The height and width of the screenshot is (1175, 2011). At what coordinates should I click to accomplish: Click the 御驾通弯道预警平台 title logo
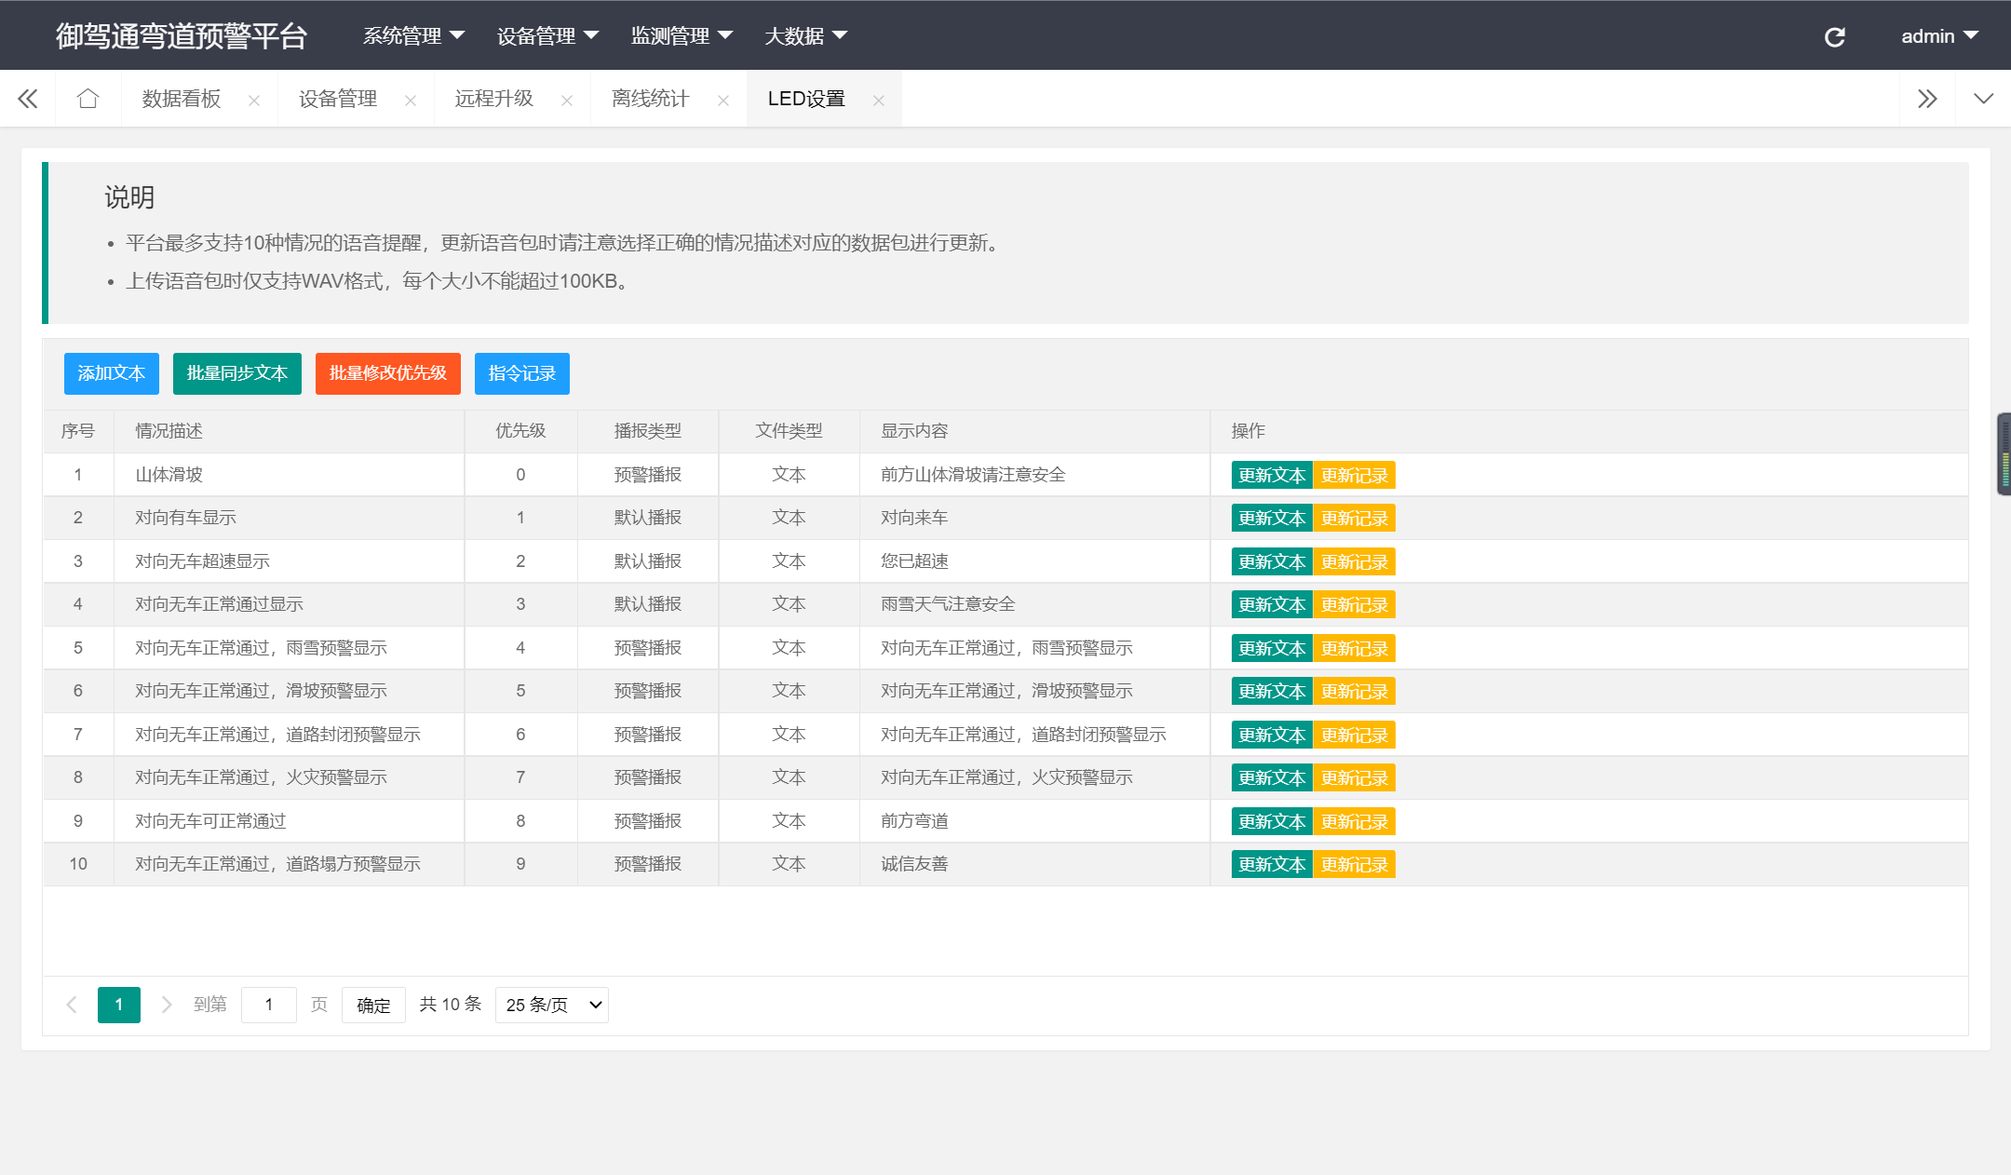[182, 35]
